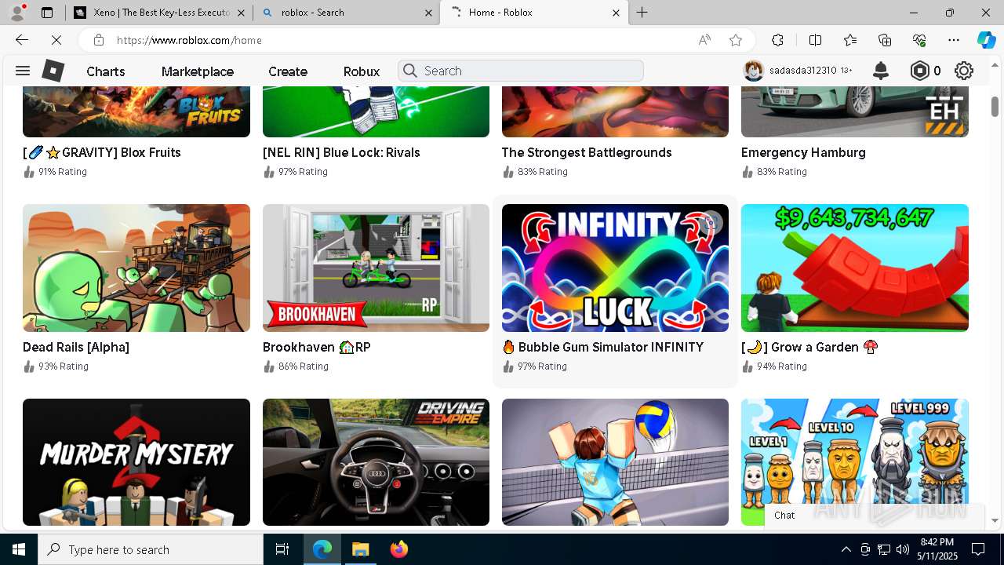Activate Read aloud in address bar
1004x565 pixels.
pos(704,40)
